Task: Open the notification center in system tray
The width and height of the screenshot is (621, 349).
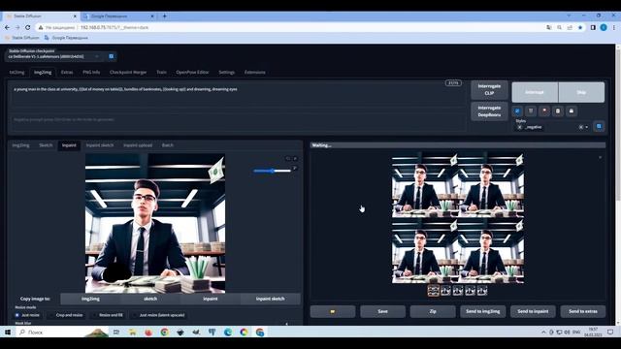Action: coord(610,332)
